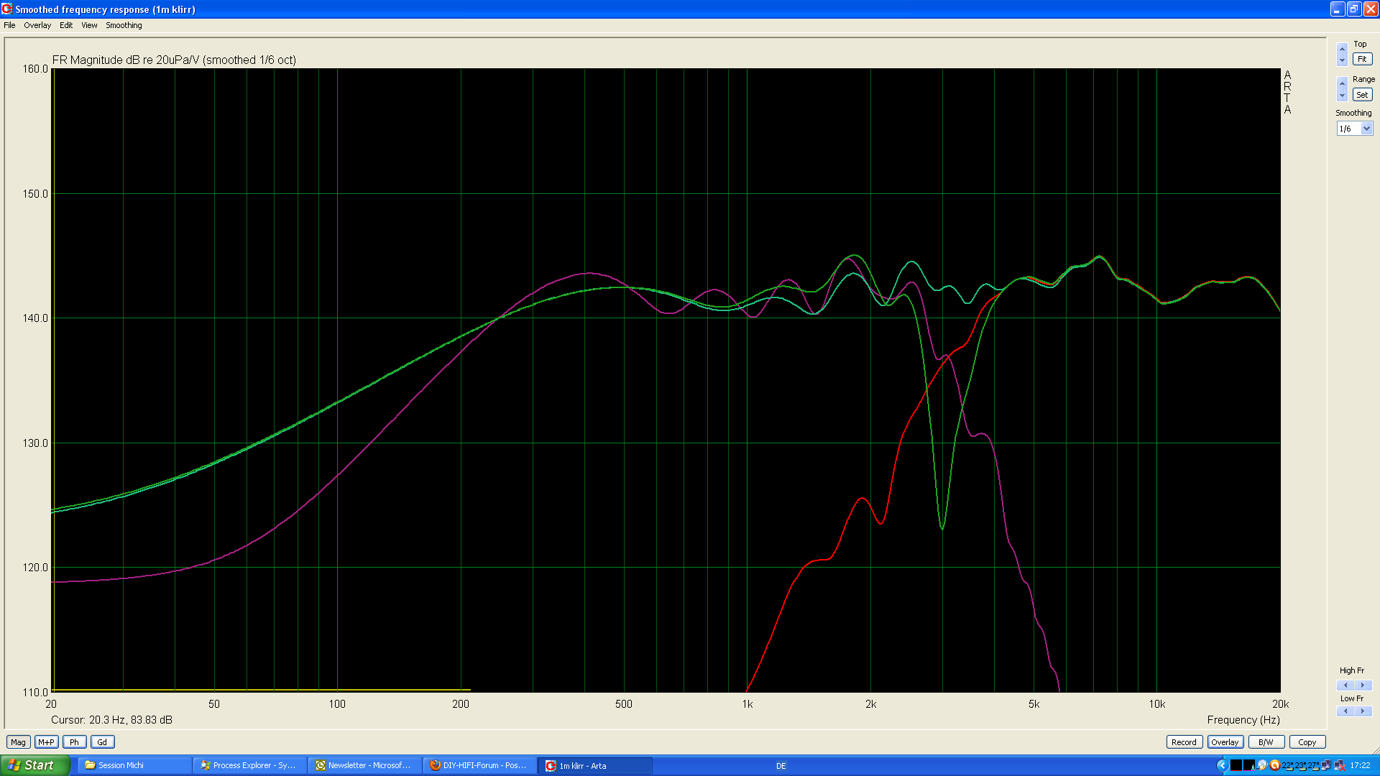
Task: Click Low Fr left arrow
Action: [x=1345, y=711]
